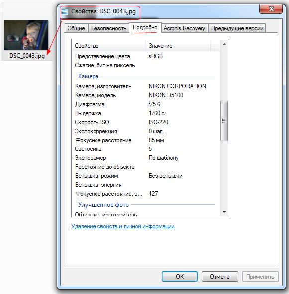The image size is (289, 294).
Task: Click the Значение column header
Action: pos(178,46)
